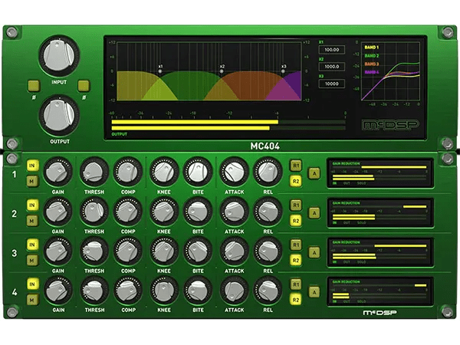This screenshot has height=345, width=460.
Task: Toggle band 2 IN button
Action: point(32,205)
